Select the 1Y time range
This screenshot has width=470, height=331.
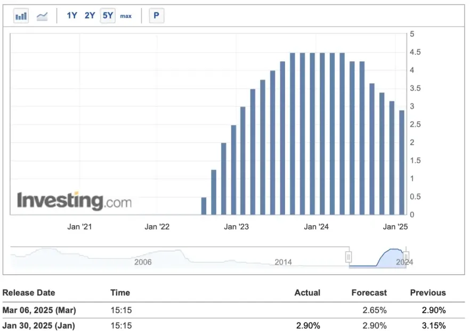[x=72, y=16]
